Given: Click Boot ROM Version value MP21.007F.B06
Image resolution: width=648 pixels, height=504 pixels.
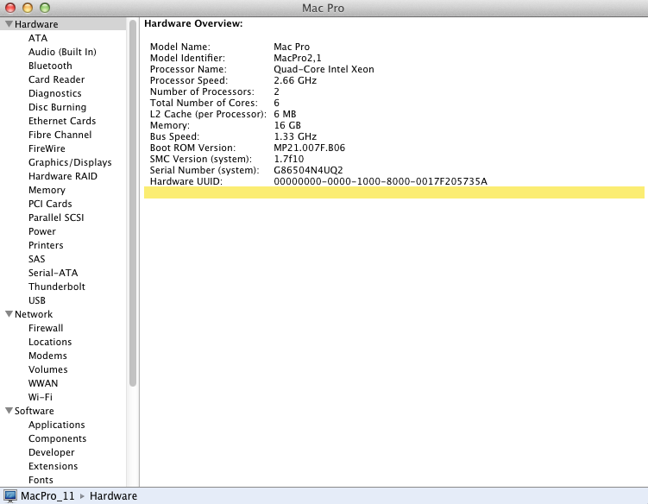Looking at the screenshot, I should coord(309,148).
